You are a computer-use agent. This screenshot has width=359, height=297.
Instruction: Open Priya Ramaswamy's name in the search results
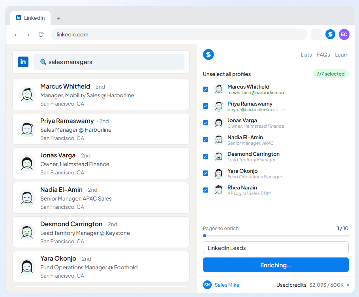67,121
